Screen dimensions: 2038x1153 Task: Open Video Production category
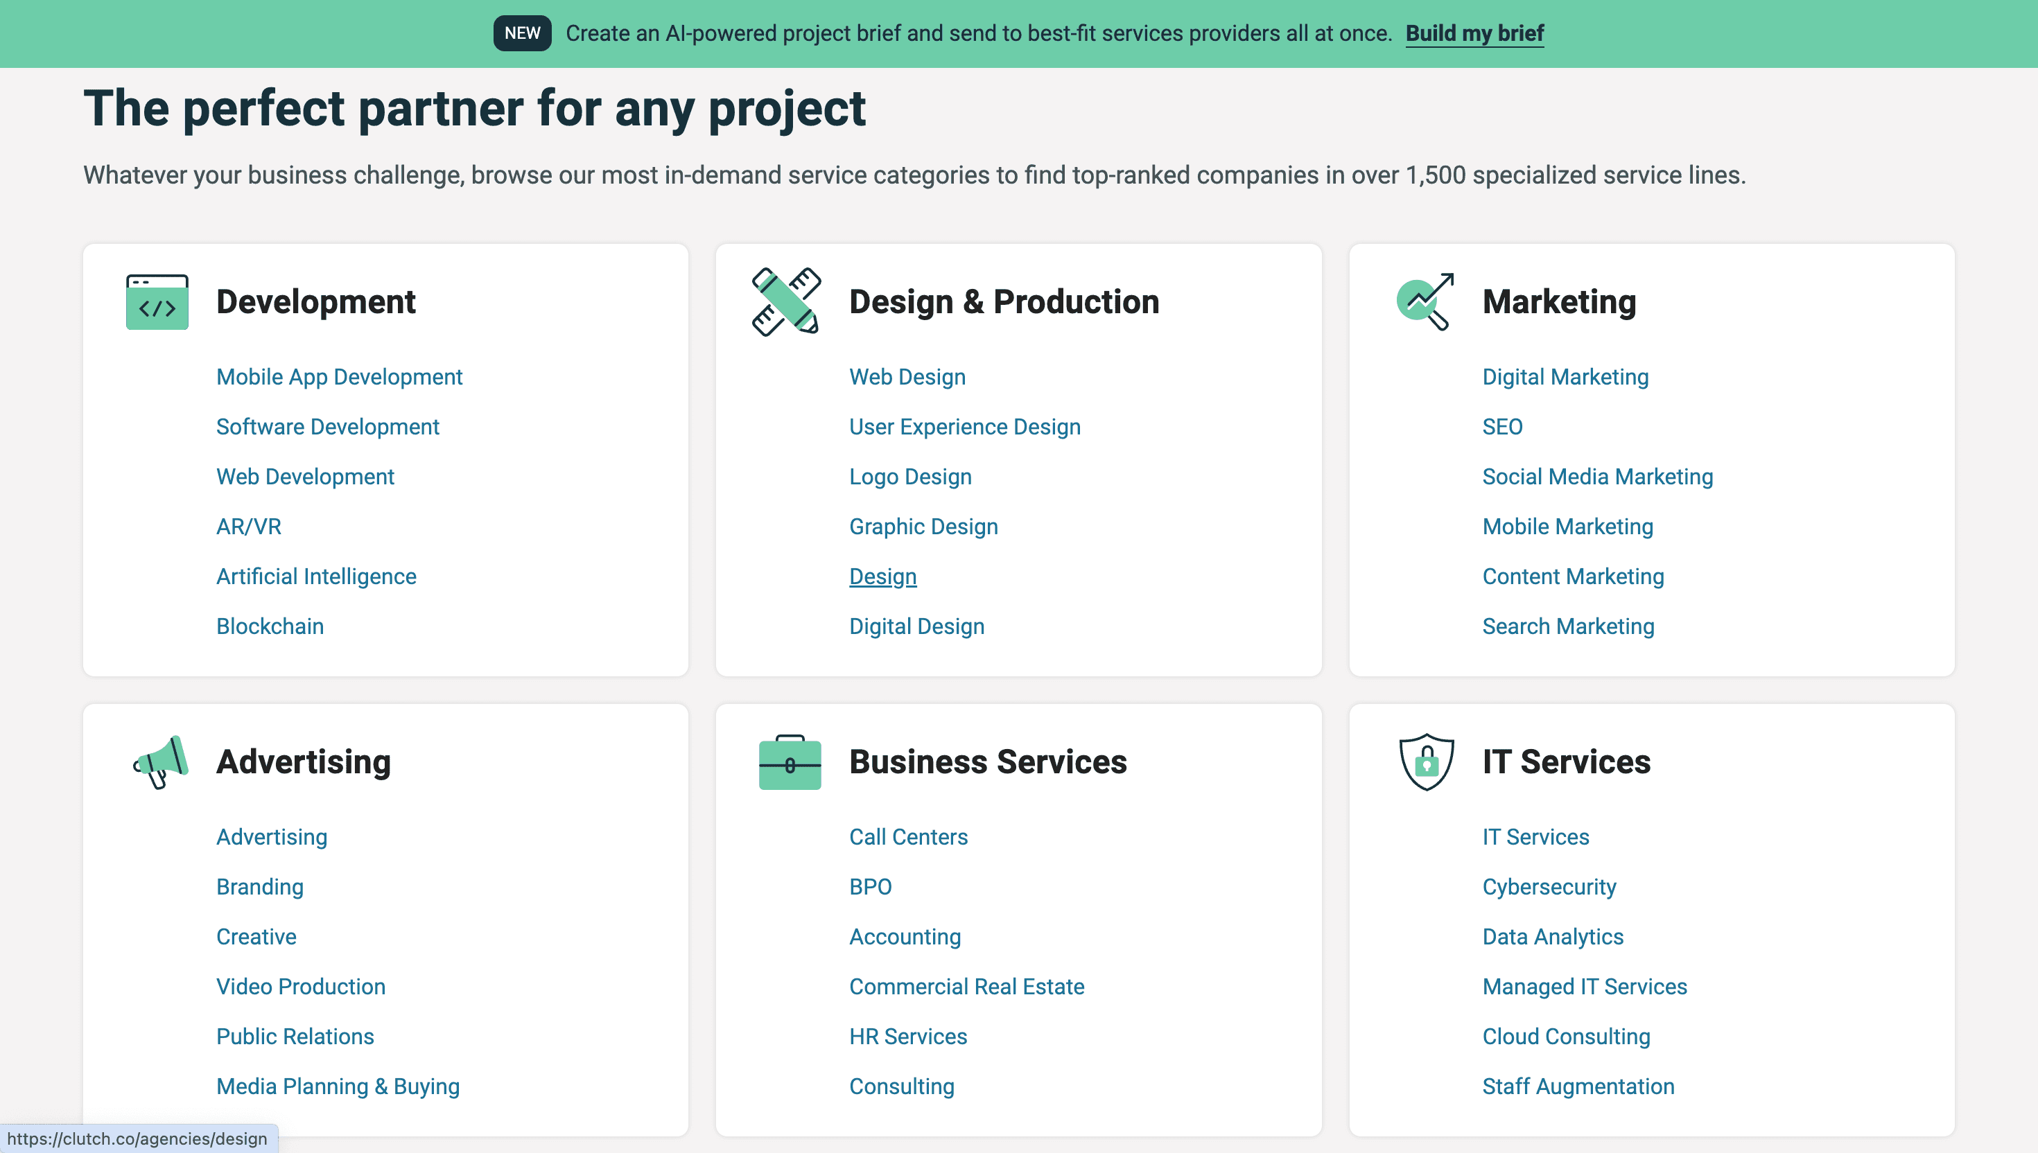pos(301,987)
